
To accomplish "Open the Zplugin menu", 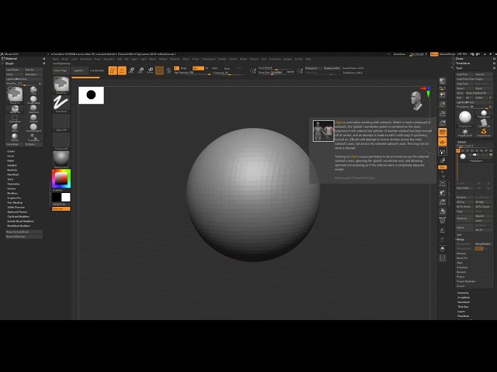I will pyautogui.click(x=288, y=59).
